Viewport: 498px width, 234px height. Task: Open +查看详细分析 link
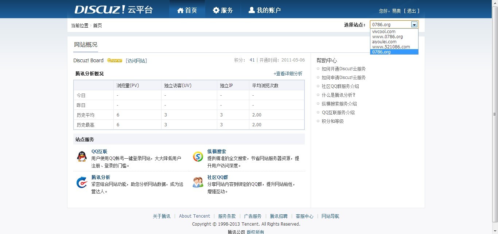[x=288, y=74]
